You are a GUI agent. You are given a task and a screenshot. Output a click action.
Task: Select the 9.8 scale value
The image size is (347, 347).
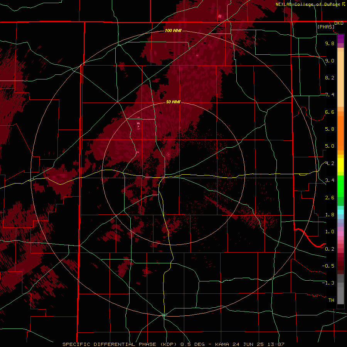330,44
